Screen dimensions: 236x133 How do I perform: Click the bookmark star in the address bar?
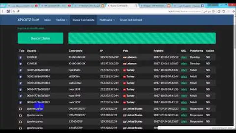click(x=14, y=11)
